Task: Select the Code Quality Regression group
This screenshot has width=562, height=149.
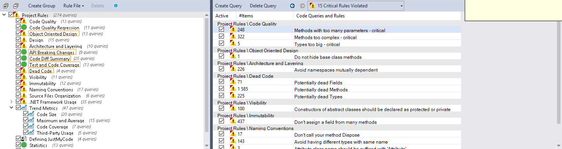Action: 54,28
